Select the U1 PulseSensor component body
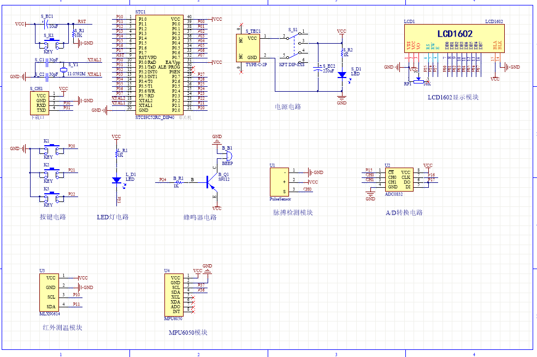This screenshot has width=537, height=357. [x=279, y=182]
